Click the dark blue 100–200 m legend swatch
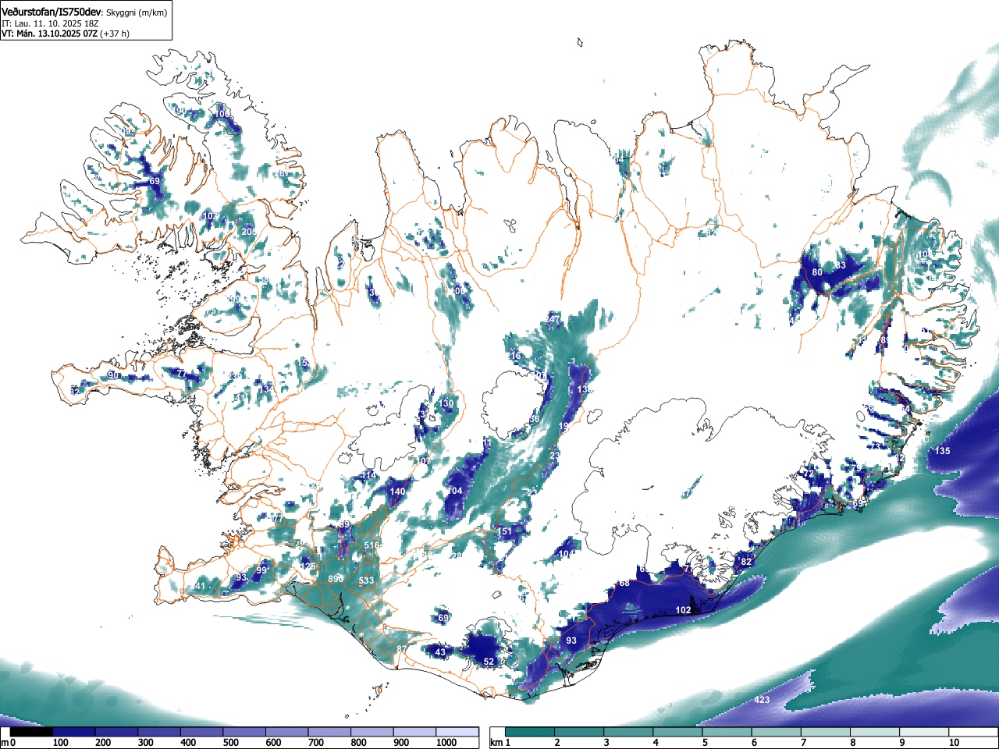This screenshot has height=749, width=999. [x=75, y=732]
